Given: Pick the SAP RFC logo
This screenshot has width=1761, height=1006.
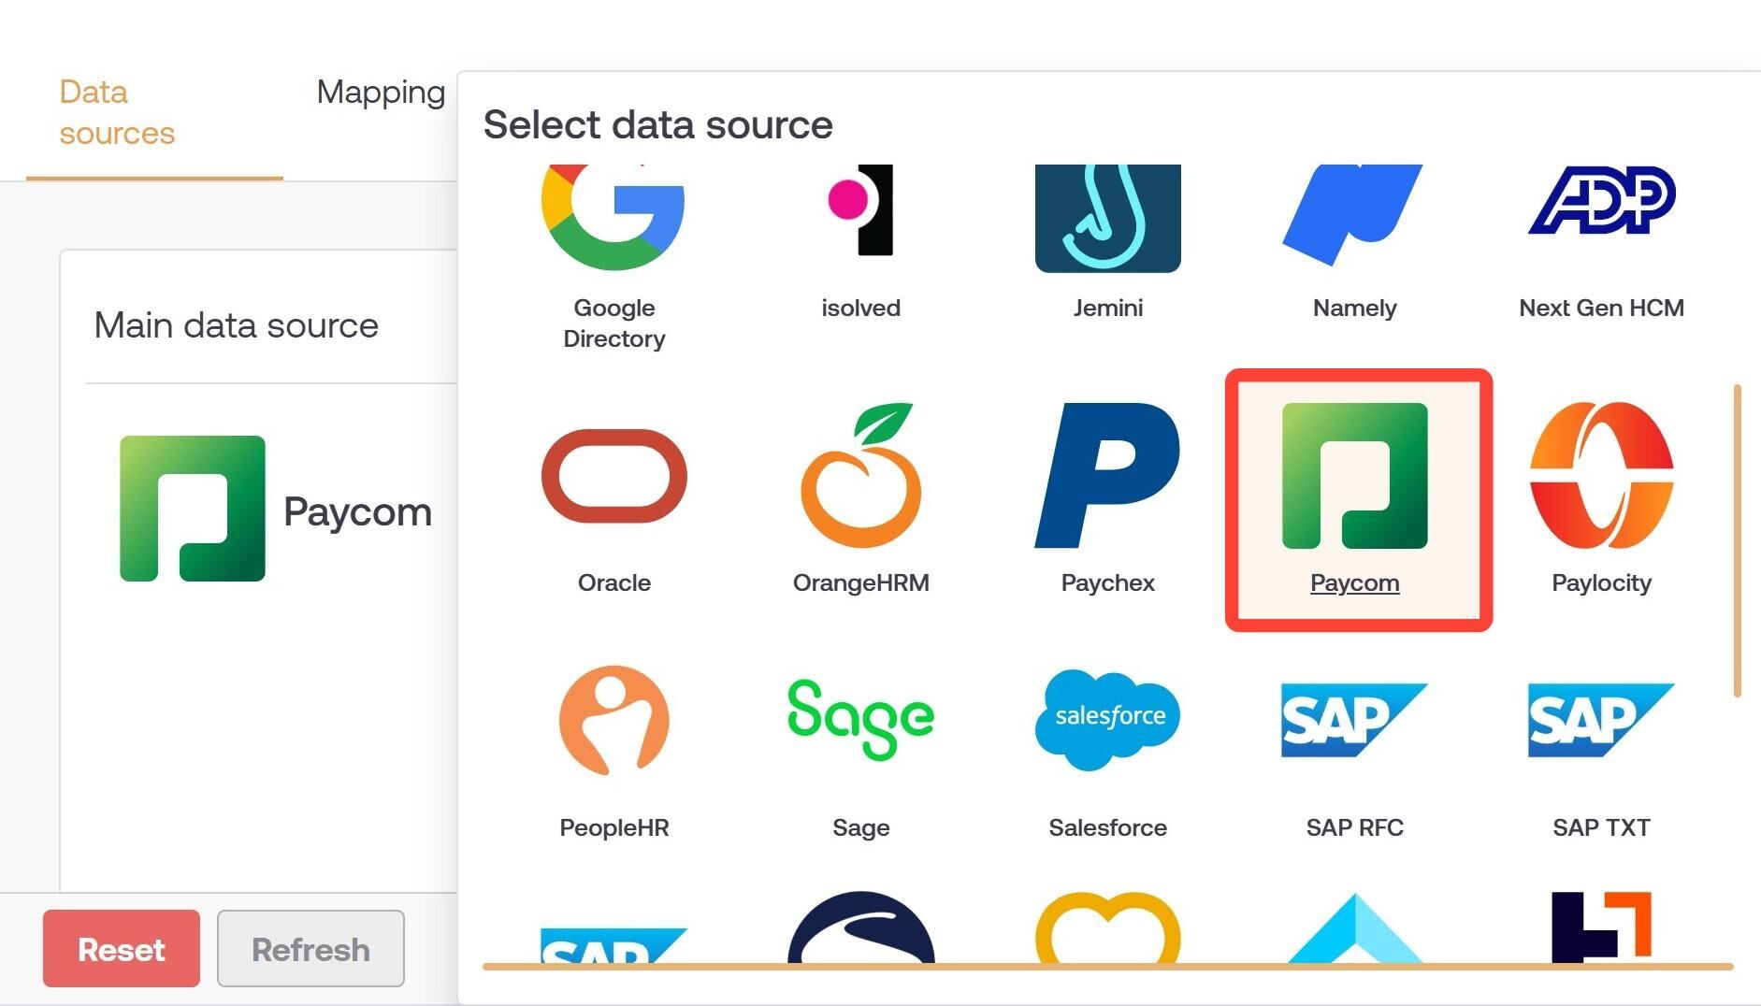Looking at the screenshot, I should click(x=1353, y=720).
